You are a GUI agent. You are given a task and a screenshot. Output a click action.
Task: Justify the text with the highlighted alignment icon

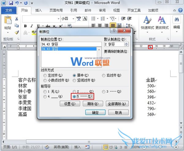(x=113, y=25)
